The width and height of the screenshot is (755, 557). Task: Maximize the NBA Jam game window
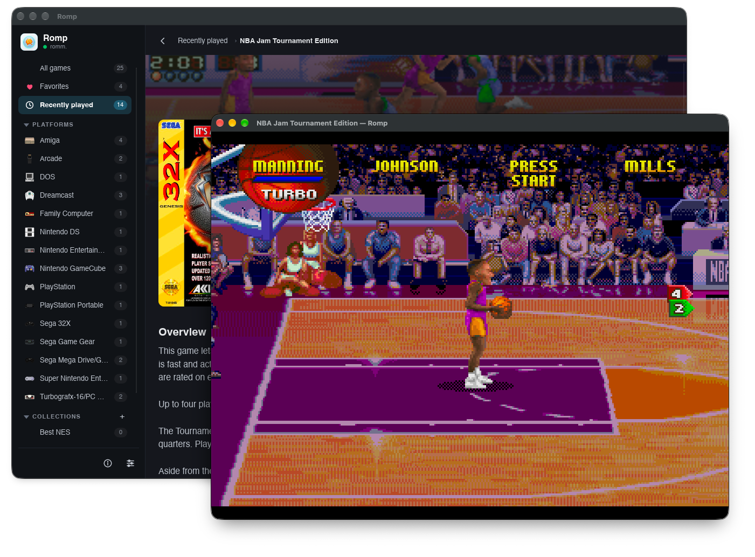click(x=245, y=123)
